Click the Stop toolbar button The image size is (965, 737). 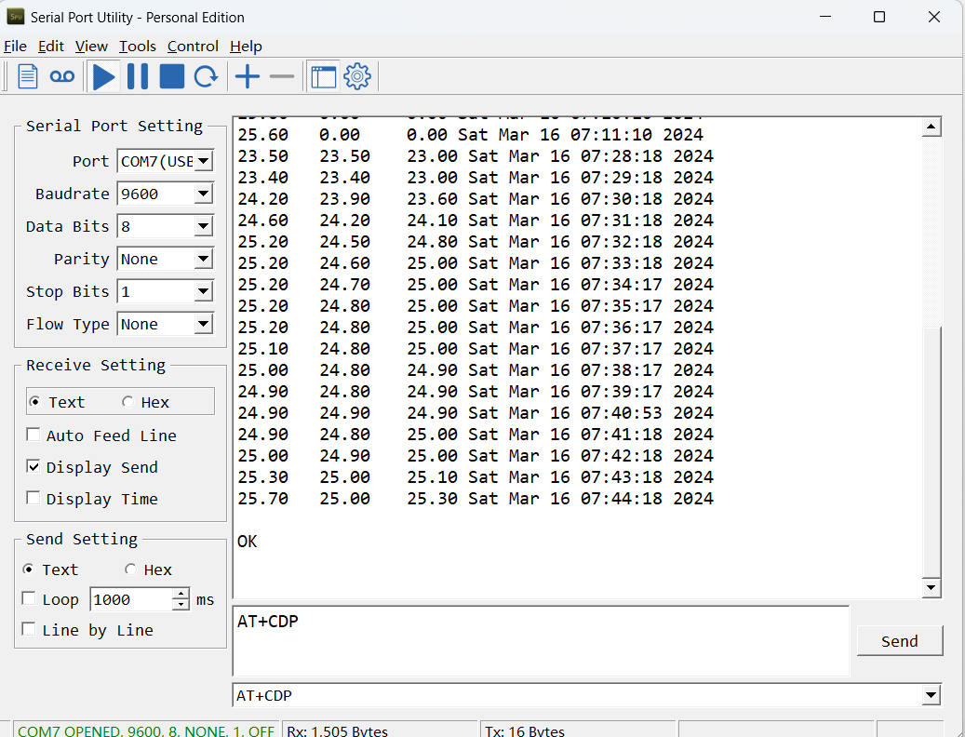click(x=172, y=77)
